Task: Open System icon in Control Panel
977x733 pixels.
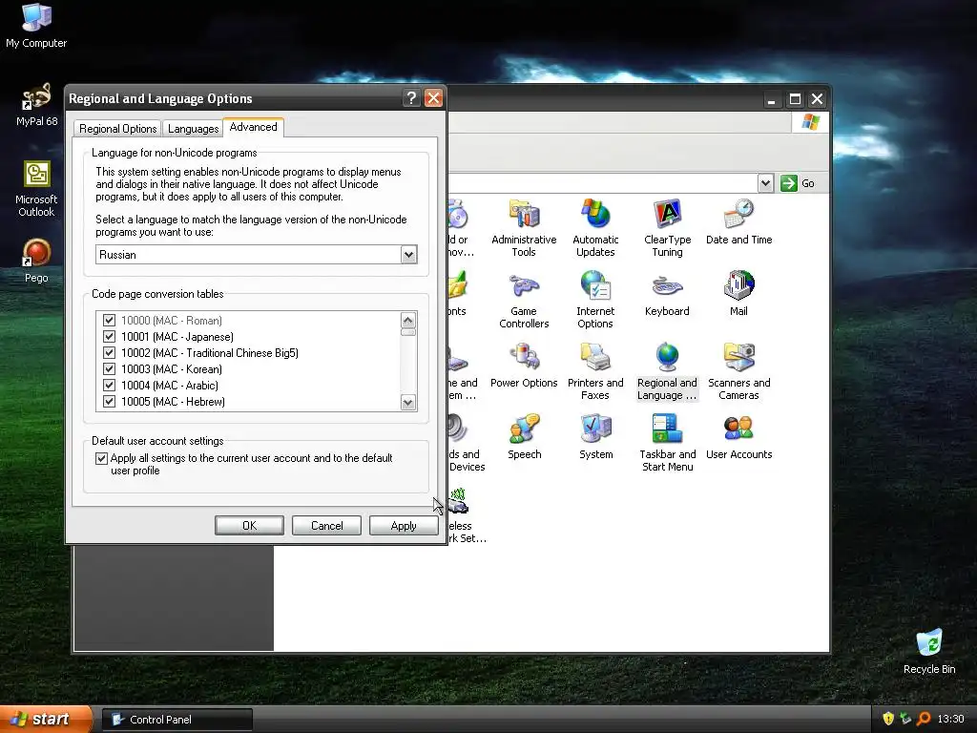Action: click(595, 437)
